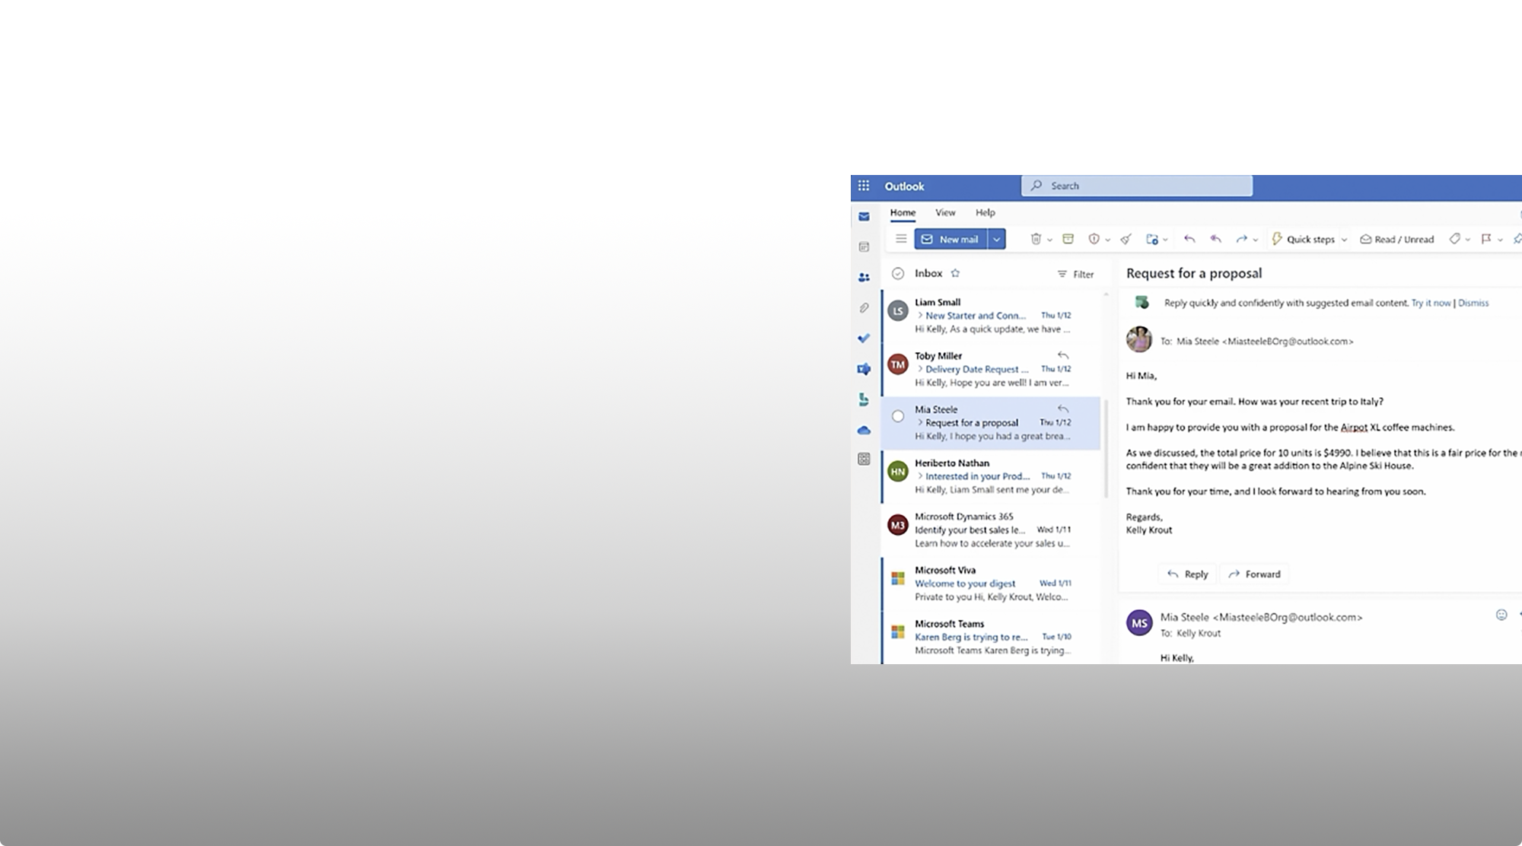The image size is (1522, 846).
Task: Open the Calendar app in sidebar
Action: point(864,247)
